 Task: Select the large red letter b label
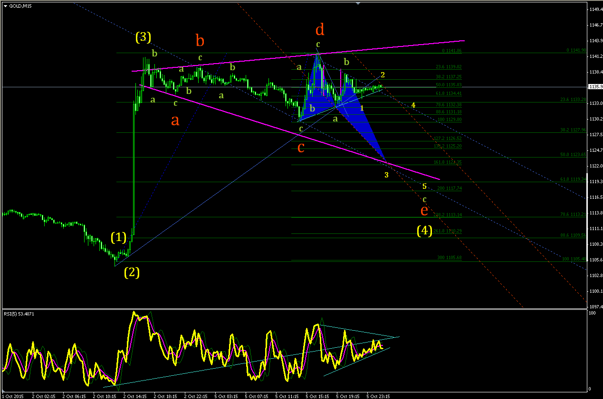[200, 41]
